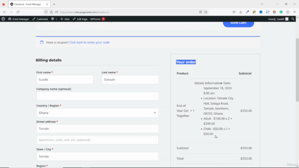Click the green circle extension icon

click(281, 12)
